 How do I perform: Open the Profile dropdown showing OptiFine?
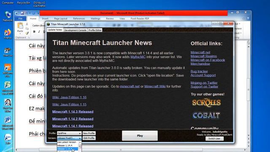[x=69, y=133]
